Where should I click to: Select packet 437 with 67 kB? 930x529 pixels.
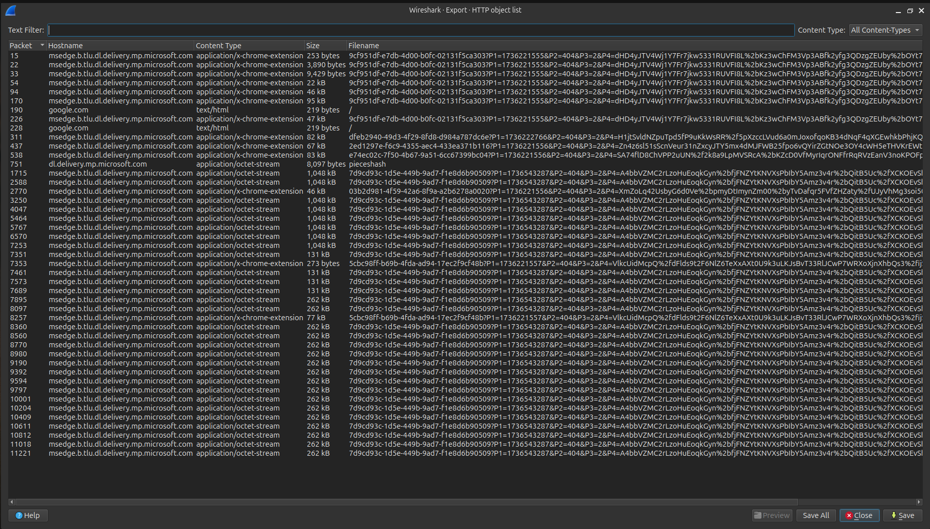466,146
